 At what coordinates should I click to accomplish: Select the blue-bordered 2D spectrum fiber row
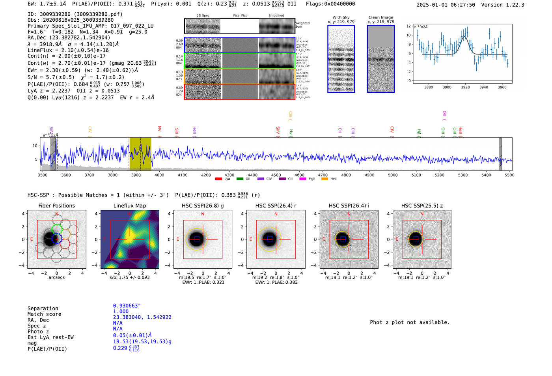tap(240, 45)
